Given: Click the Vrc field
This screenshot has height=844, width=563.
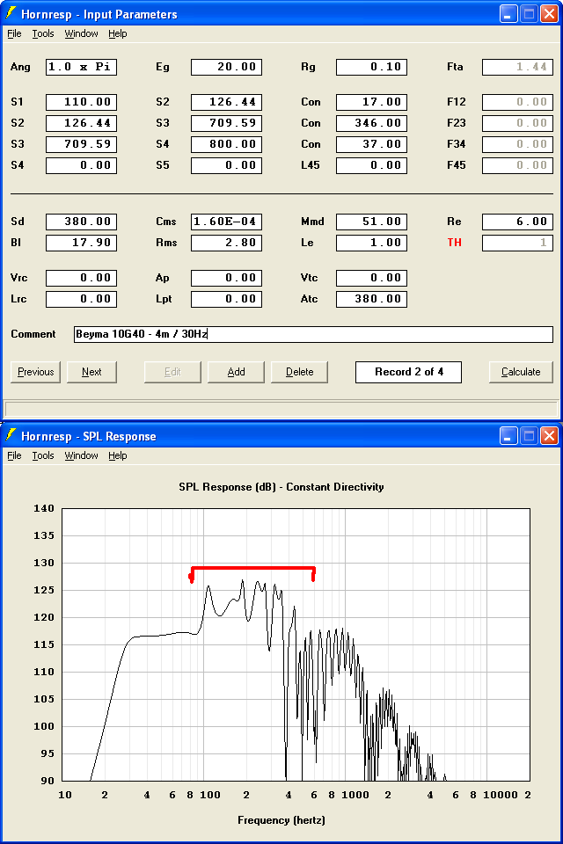Looking at the screenshot, I should (x=81, y=279).
